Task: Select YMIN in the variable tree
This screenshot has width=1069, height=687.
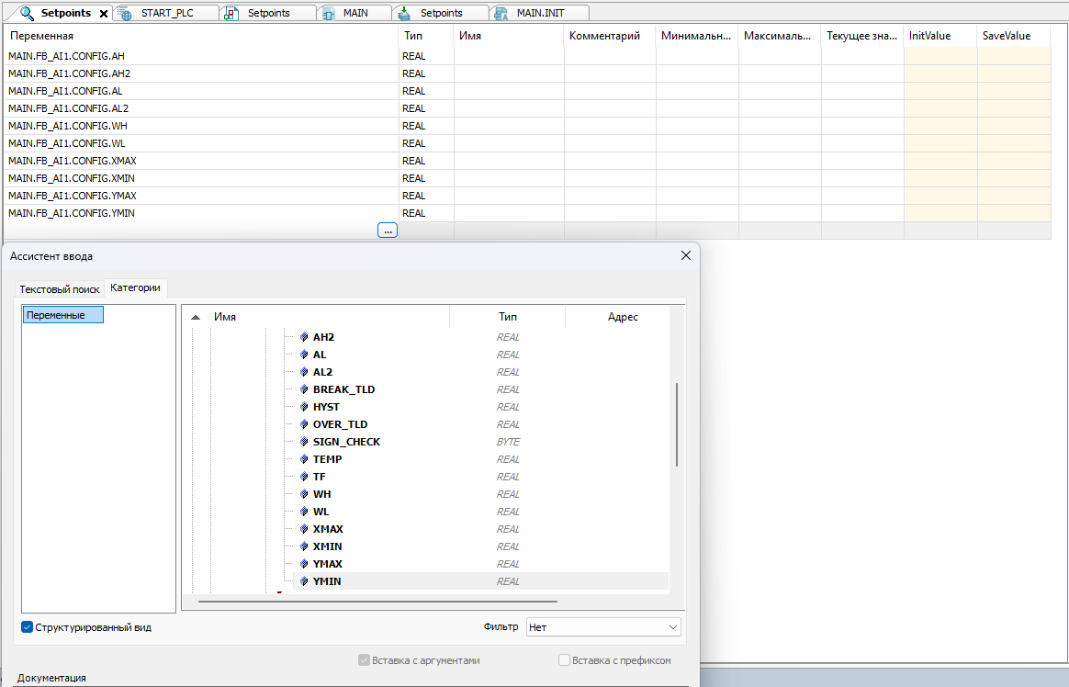Action: click(327, 581)
